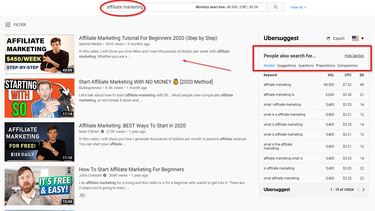Click verified checkmark next to John Crestani
This screenshot has width=375, height=211.
click(x=105, y=175)
